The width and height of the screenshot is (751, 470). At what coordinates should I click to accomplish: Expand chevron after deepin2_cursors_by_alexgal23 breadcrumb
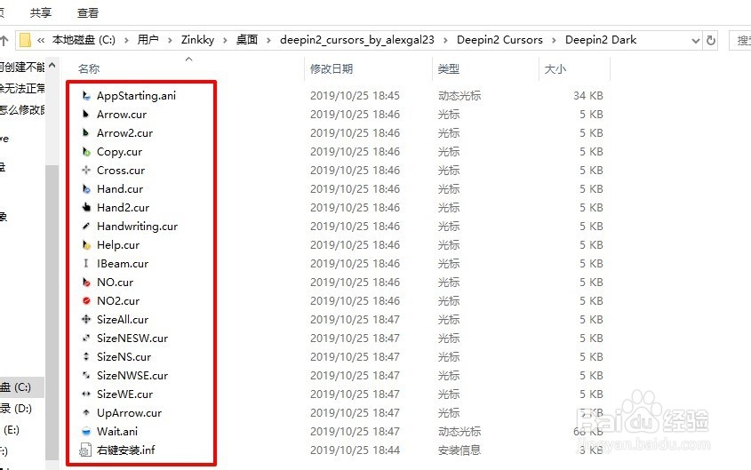(446, 40)
